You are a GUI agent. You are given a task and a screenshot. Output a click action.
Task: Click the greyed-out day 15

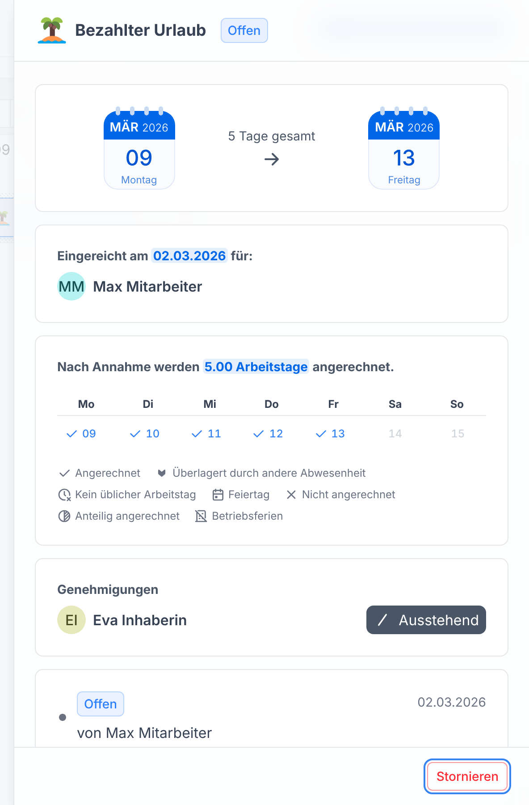tap(458, 434)
